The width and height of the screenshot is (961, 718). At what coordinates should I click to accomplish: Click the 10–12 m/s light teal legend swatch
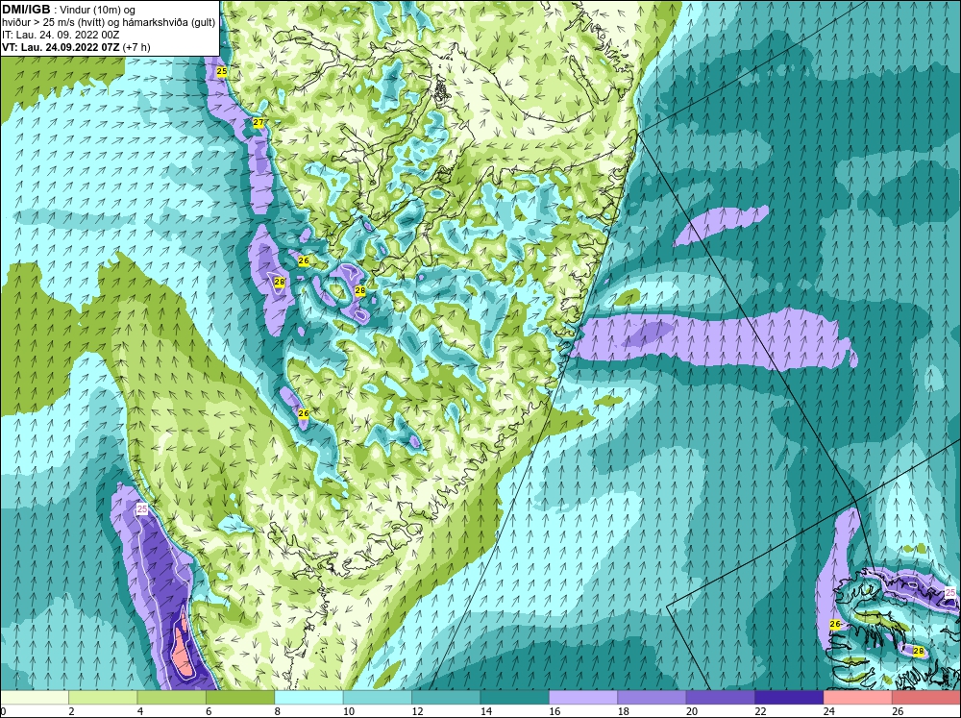378,698
